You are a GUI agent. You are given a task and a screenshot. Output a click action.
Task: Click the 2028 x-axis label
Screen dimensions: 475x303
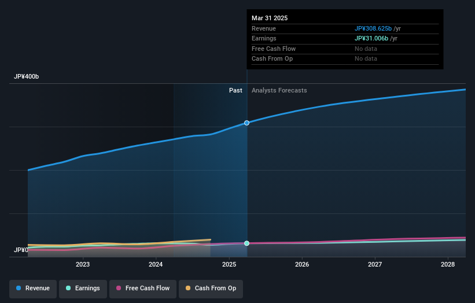(448, 265)
